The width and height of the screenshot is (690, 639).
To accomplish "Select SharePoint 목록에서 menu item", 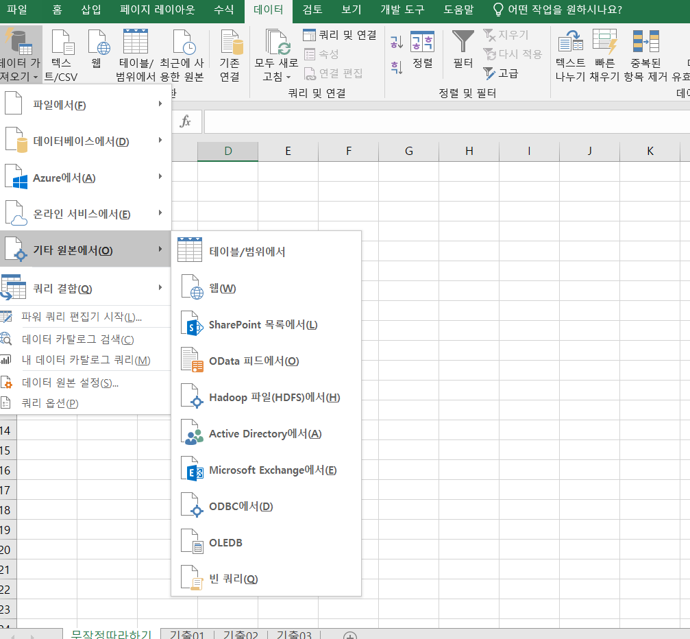I will tap(263, 324).
